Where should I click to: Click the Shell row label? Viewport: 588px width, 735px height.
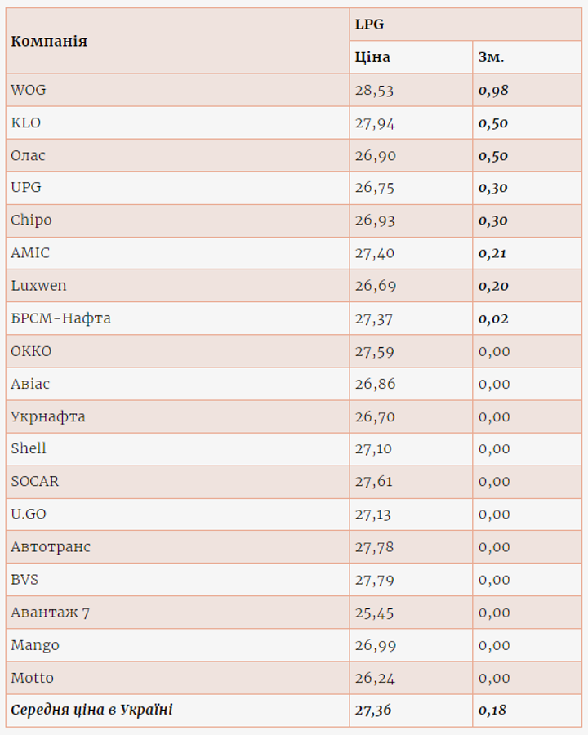(x=29, y=449)
